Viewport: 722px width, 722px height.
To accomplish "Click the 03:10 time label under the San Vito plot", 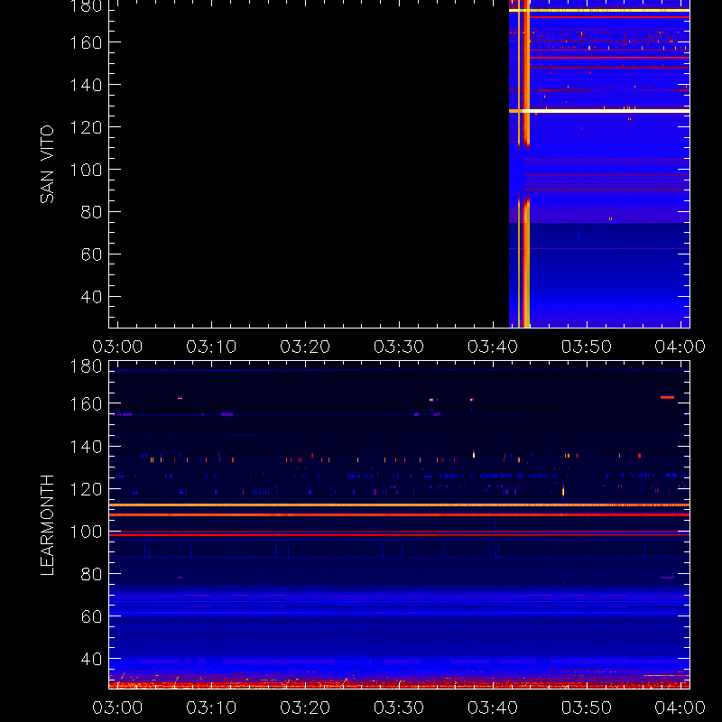I will [x=211, y=347].
